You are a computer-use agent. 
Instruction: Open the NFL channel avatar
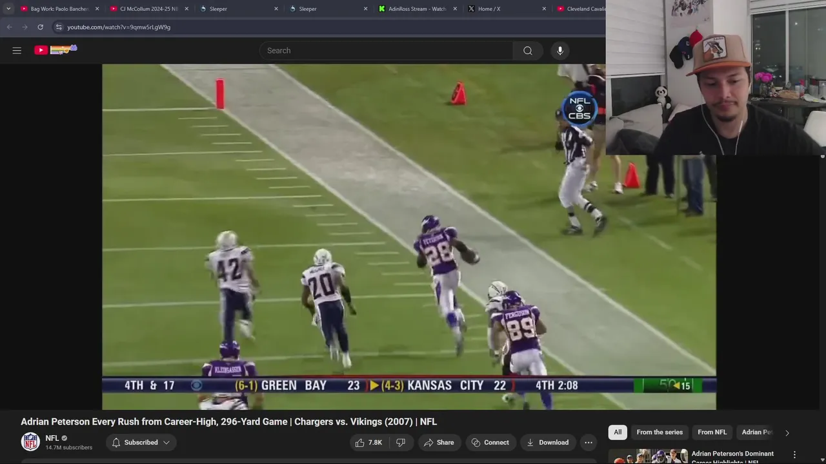click(x=30, y=441)
